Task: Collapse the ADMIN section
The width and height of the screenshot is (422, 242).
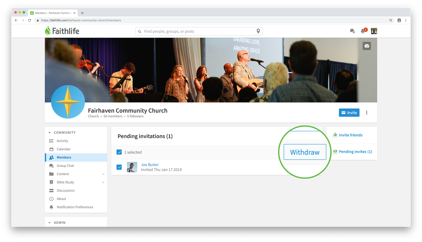Action: click(x=50, y=223)
